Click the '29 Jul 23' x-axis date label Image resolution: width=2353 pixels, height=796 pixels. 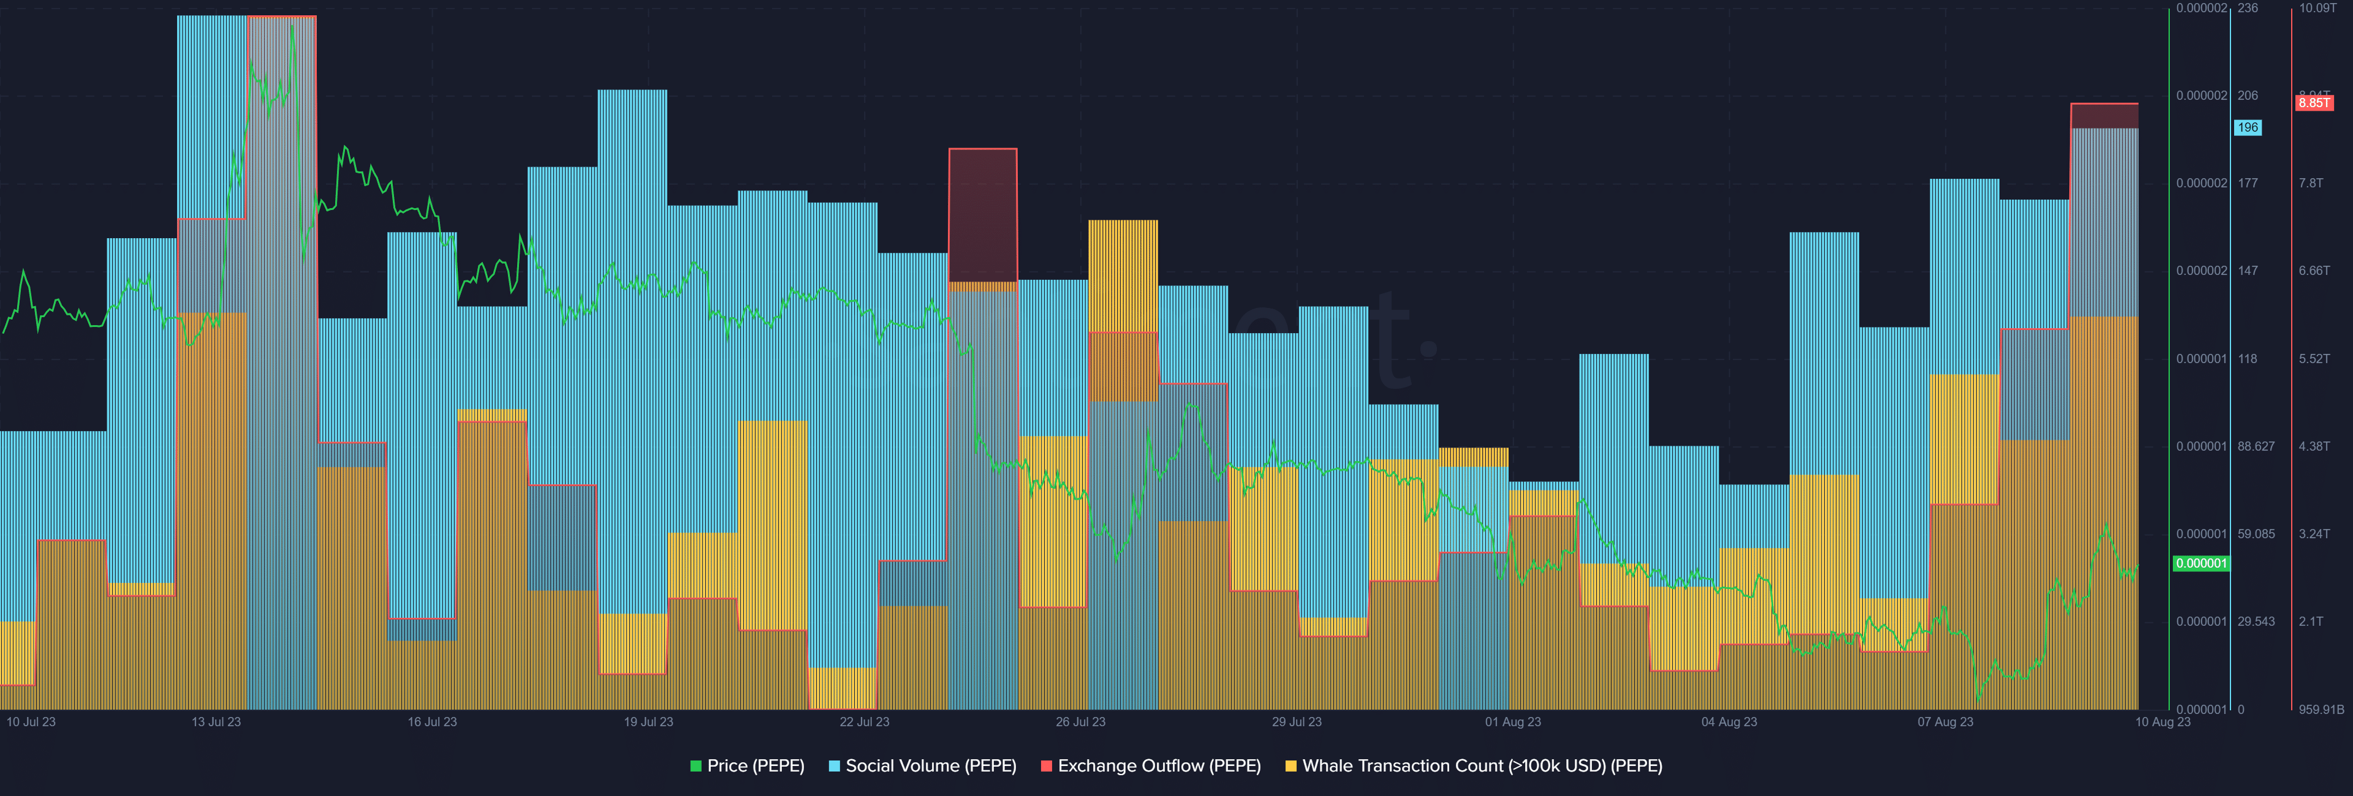(x=1297, y=722)
